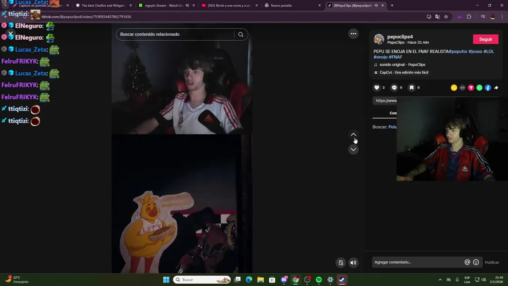The height and width of the screenshot is (286, 508).
Task: Open comments via the speech bubble icon
Action: point(394,88)
